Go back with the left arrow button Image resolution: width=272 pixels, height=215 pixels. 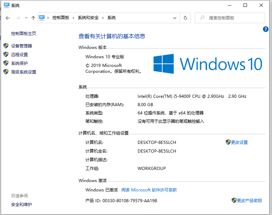pyautogui.click(x=8, y=18)
